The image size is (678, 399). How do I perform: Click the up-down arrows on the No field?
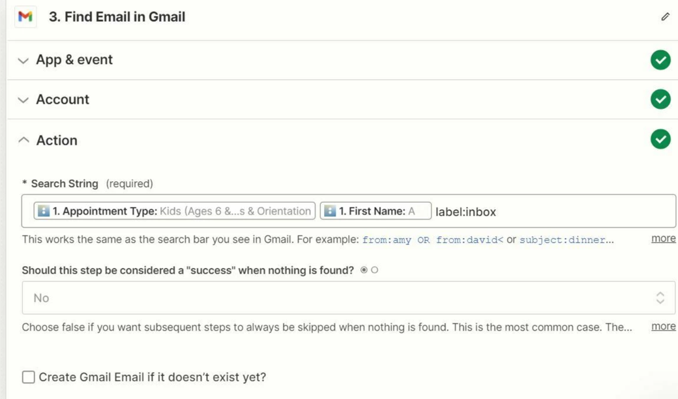660,298
